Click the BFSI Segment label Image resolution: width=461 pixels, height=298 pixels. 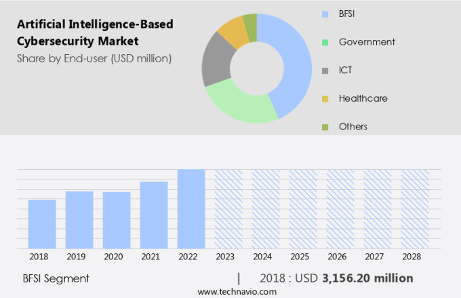click(x=56, y=278)
